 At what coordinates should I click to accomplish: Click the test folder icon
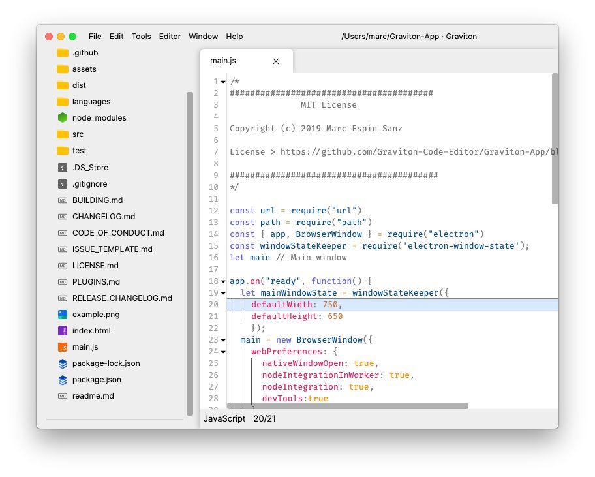63,151
